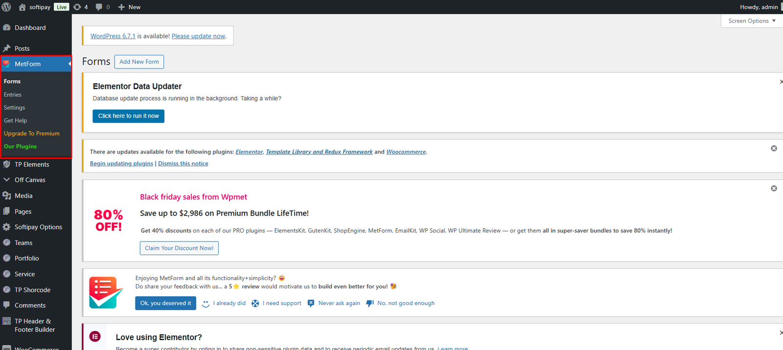Click the Elementor logo icon
The width and height of the screenshot is (783, 350).
point(95,336)
